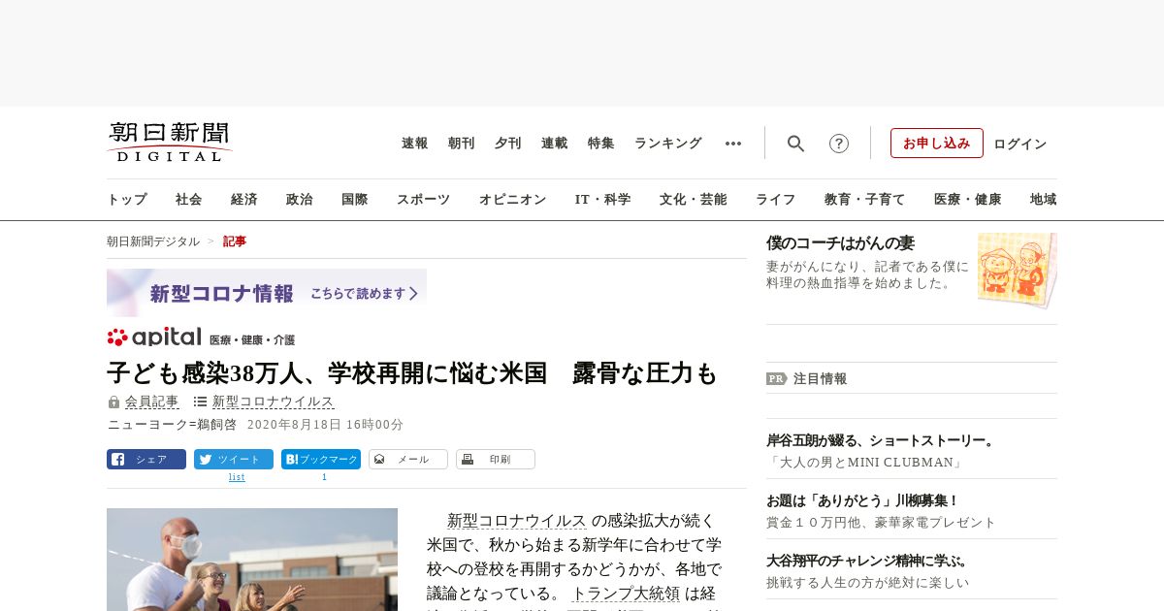
Task: Go to 国際 section tab
Action: point(355,200)
